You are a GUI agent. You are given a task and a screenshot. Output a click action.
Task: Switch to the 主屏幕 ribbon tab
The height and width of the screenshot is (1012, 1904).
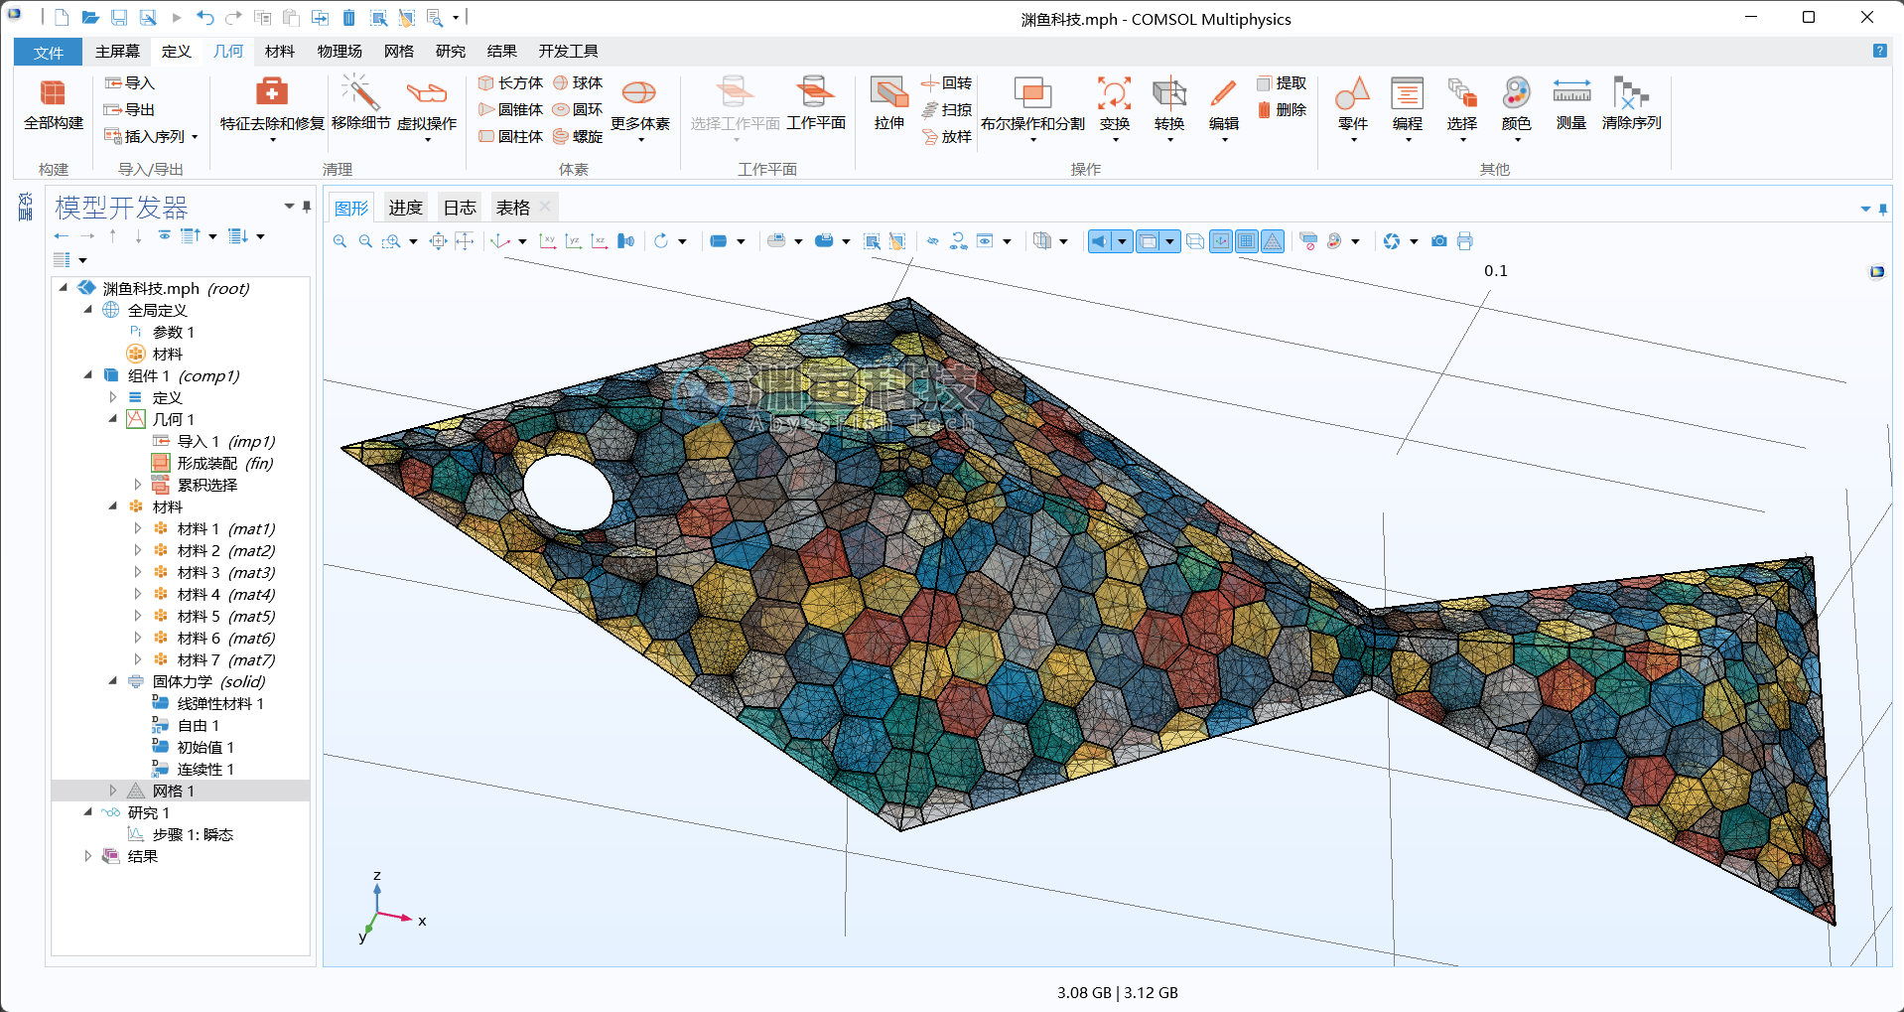coord(117,52)
